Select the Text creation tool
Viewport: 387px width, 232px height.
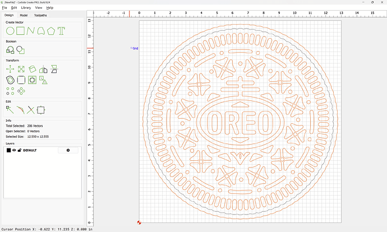(61, 30)
